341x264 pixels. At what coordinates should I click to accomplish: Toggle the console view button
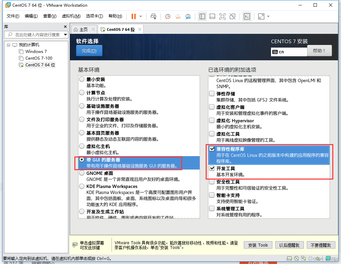[247, 16]
